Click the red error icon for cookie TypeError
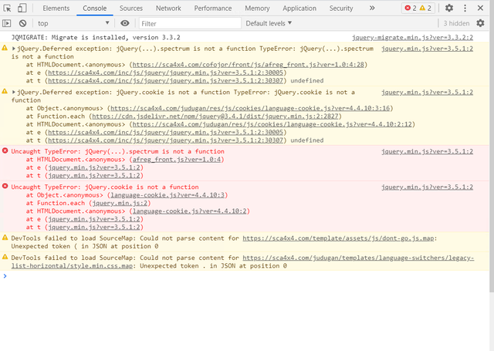494x351 pixels. click(x=5, y=186)
